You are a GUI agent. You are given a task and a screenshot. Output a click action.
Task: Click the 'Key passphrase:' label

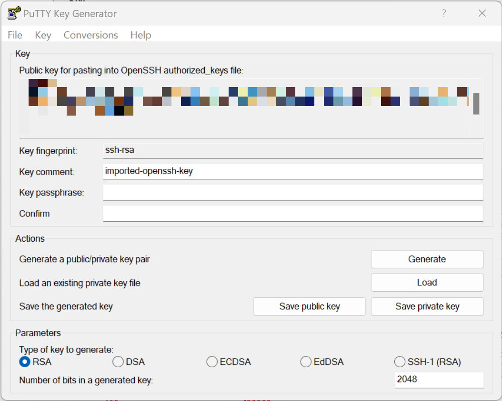pos(51,193)
